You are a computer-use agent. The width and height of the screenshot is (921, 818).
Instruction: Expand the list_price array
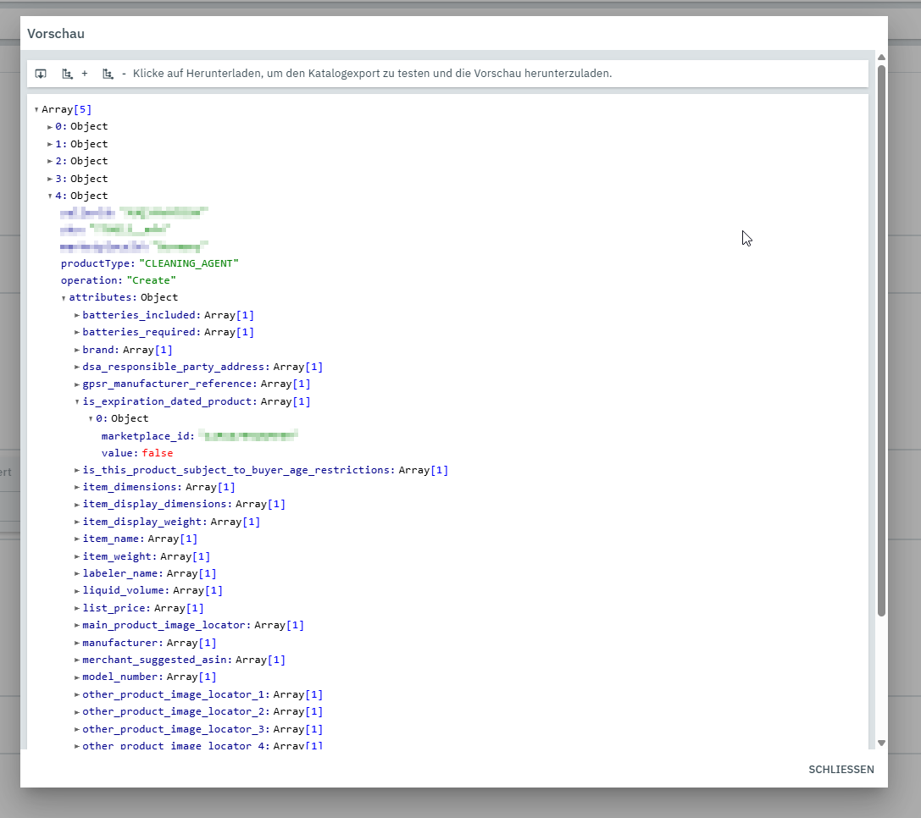pyautogui.click(x=77, y=609)
